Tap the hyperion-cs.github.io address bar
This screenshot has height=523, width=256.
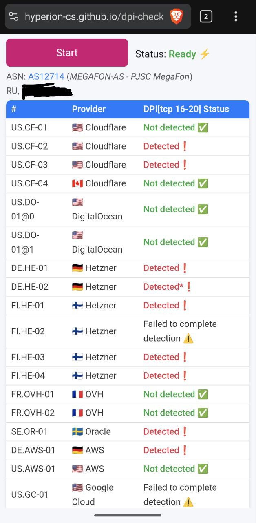(94, 16)
